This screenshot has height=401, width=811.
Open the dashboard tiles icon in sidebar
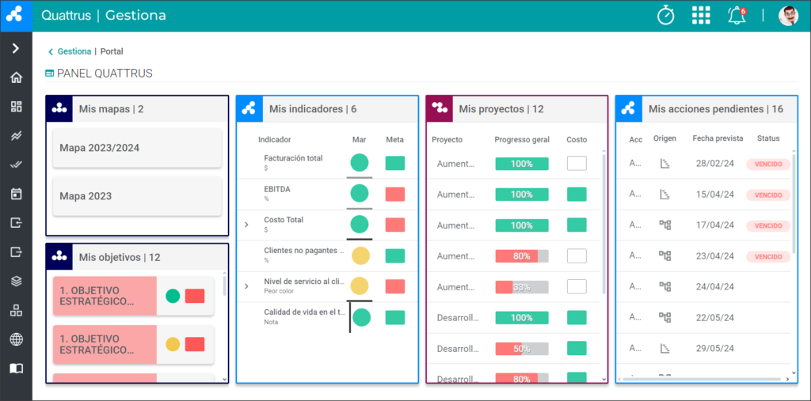[x=17, y=107]
